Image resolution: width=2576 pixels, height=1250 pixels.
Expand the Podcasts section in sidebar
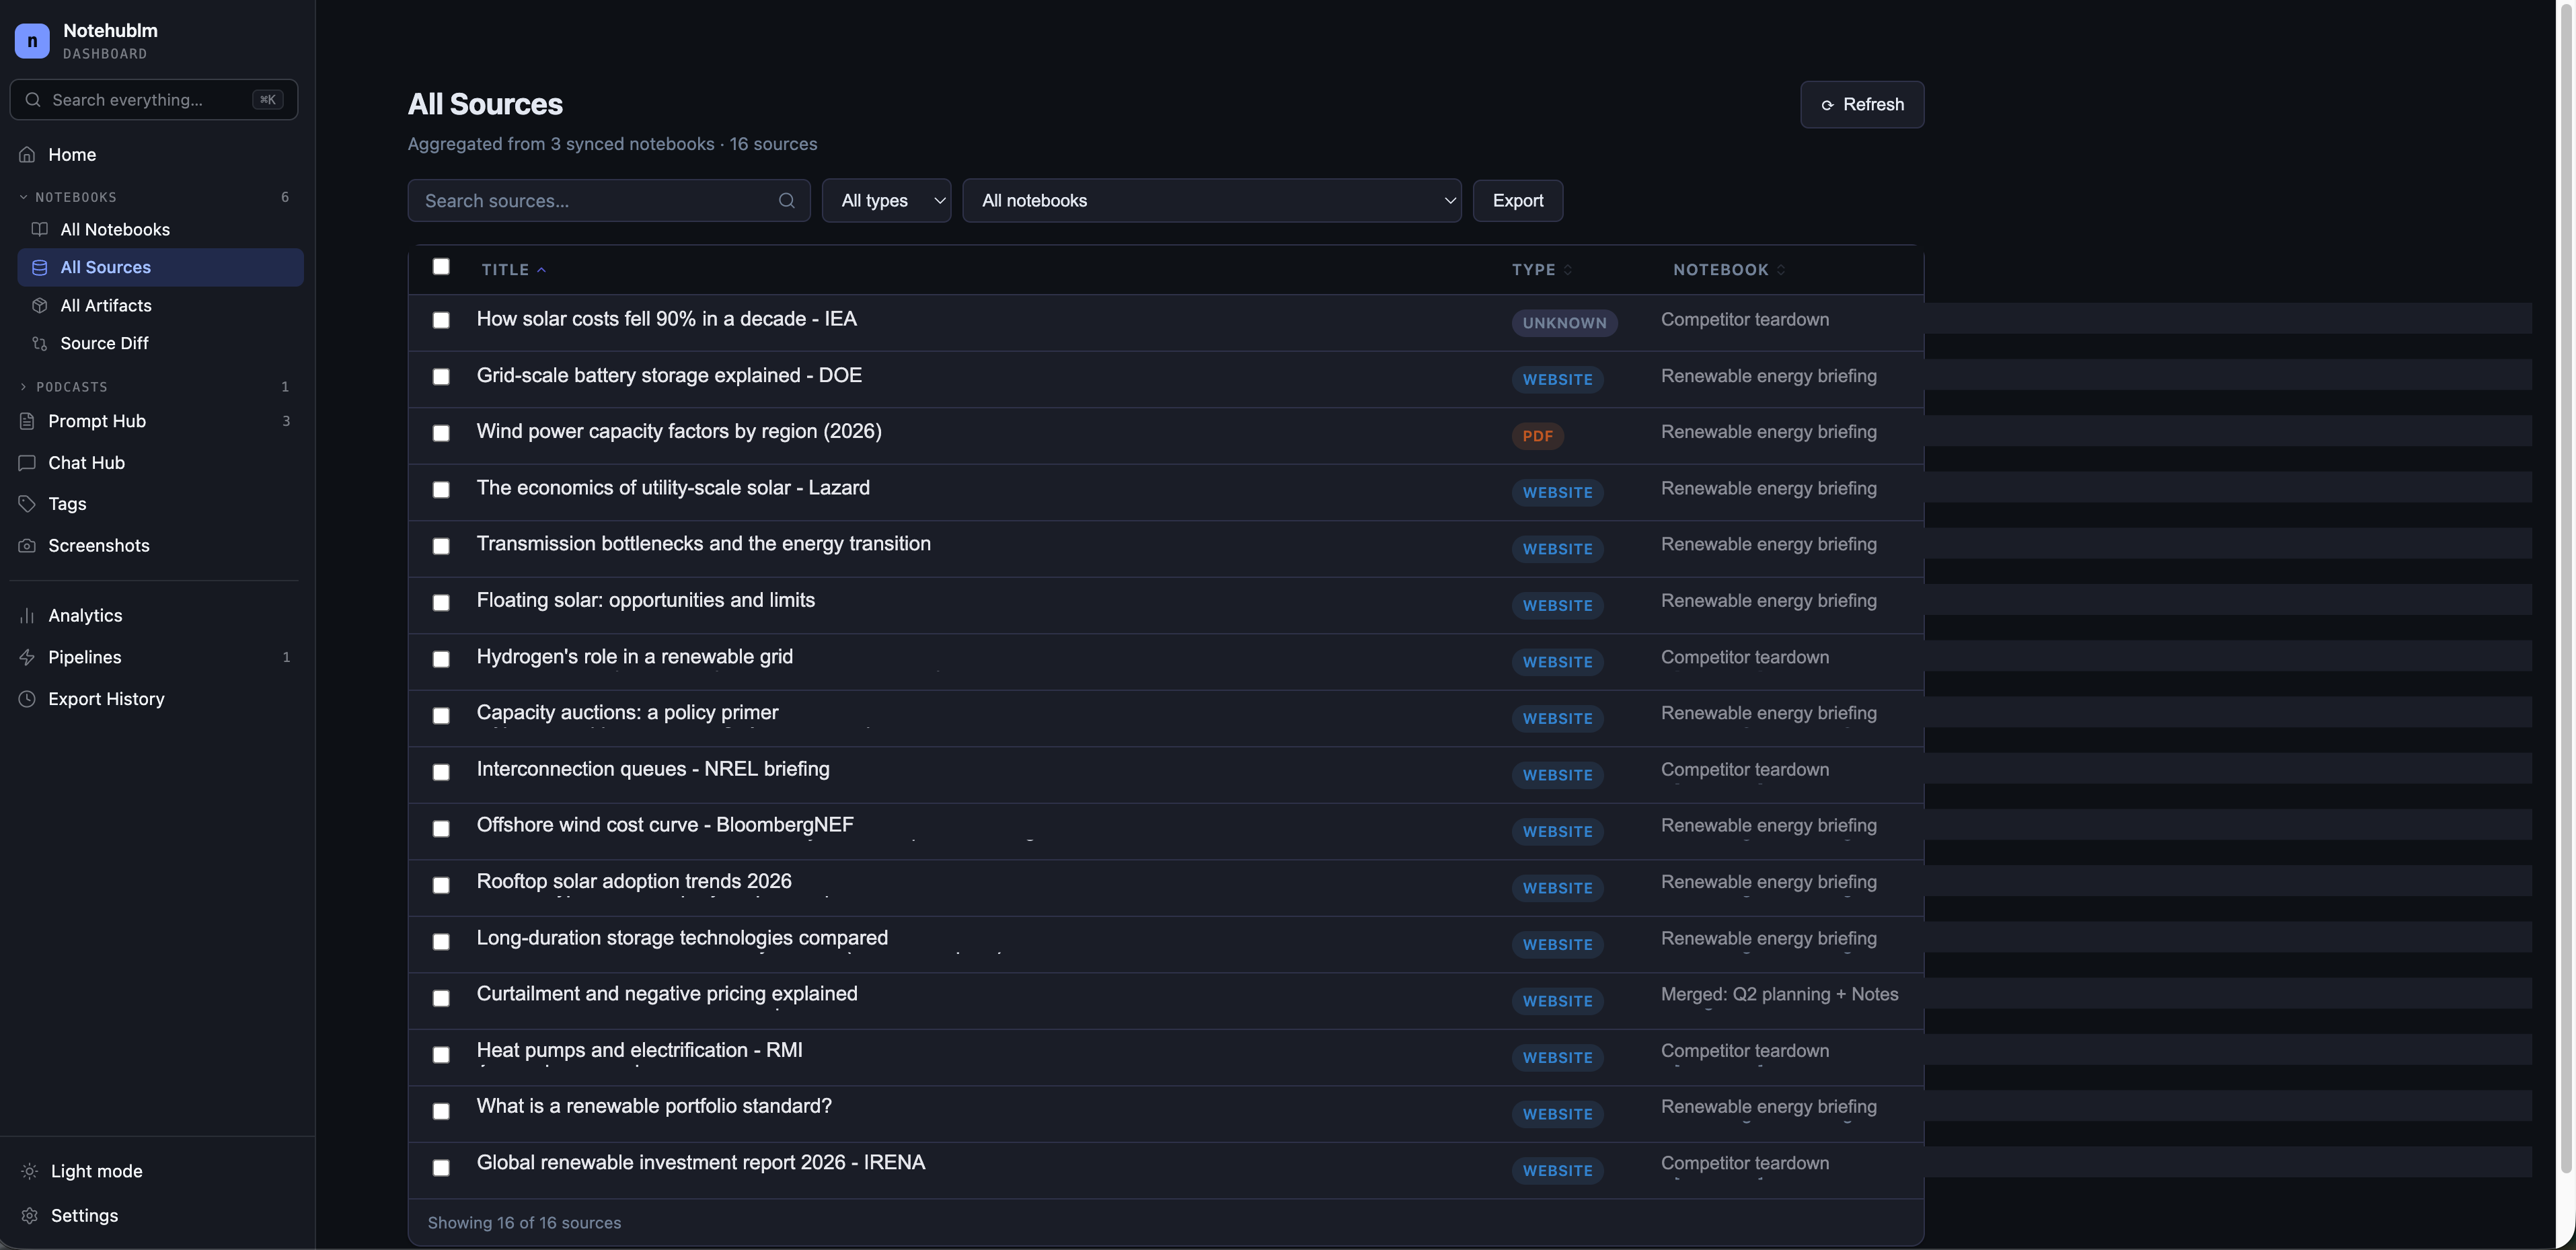(64, 387)
